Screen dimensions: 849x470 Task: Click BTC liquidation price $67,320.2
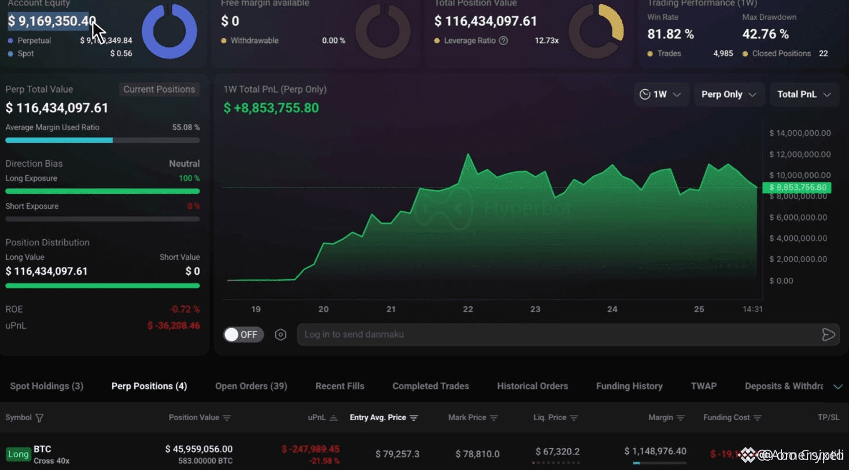pyautogui.click(x=558, y=451)
